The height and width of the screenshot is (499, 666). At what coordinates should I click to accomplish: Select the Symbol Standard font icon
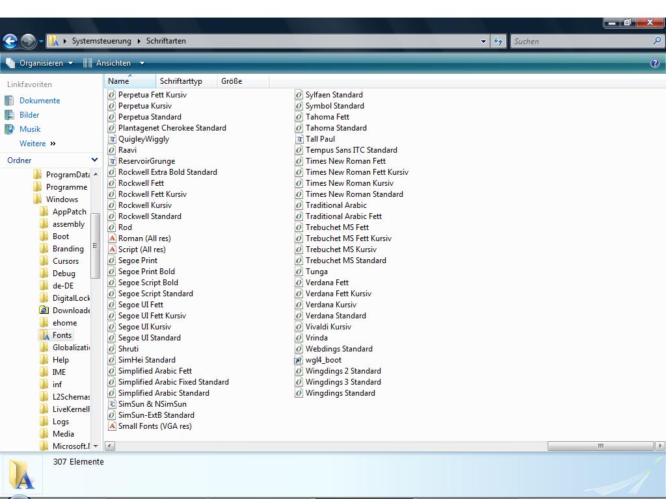tap(299, 106)
